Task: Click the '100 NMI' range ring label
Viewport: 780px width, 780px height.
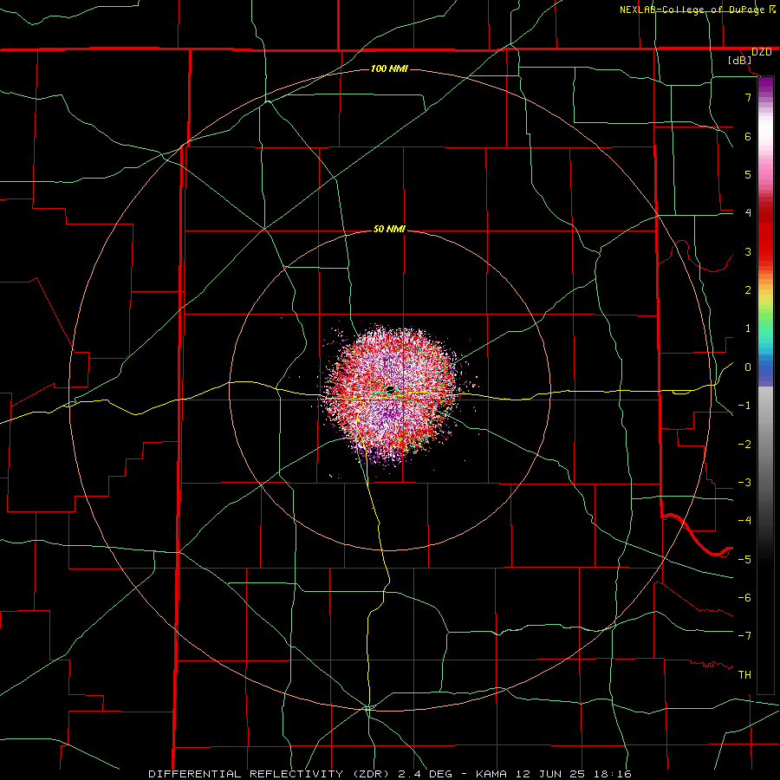Action: (389, 68)
